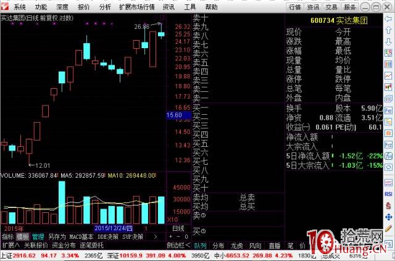Open the 功能 menu
The width and height of the screenshot is (395, 261).
41,7
